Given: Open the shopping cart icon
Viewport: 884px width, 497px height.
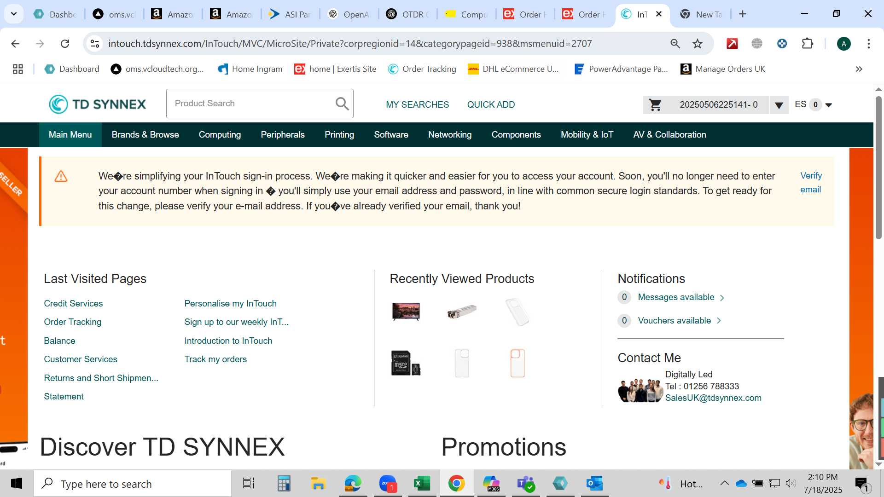Looking at the screenshot, I should (x=655, y=105).
